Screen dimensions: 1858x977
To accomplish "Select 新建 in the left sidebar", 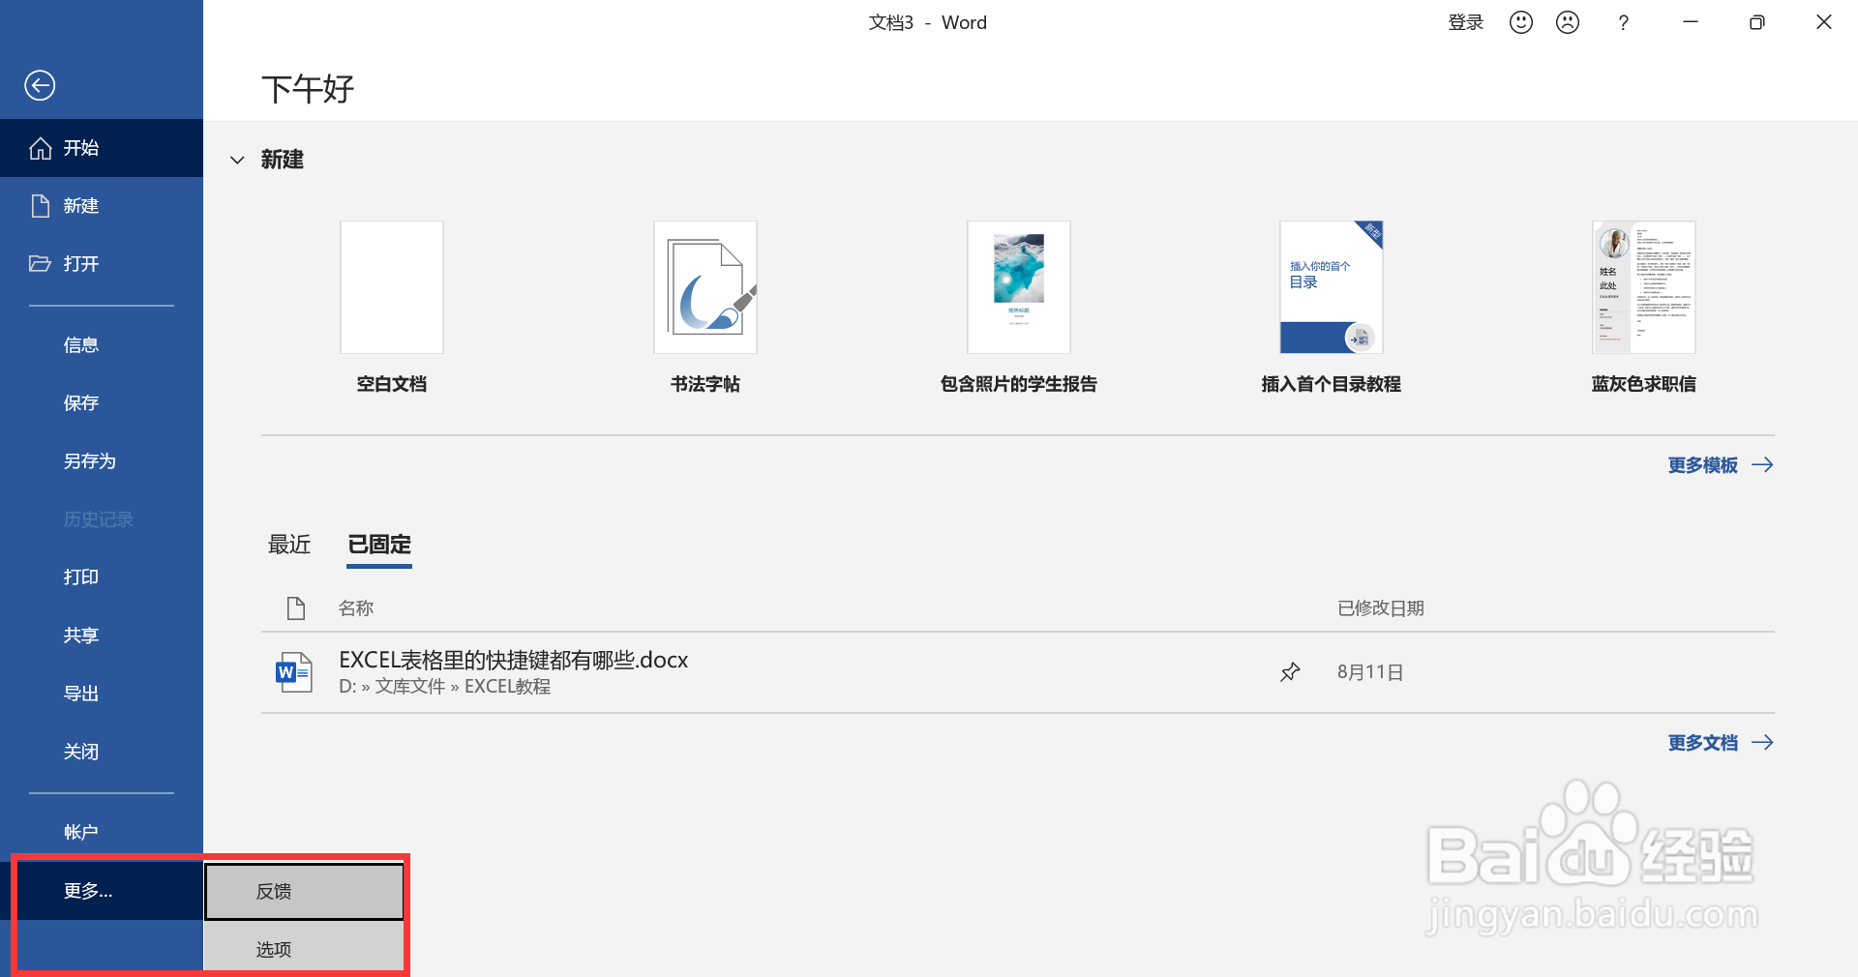I will point(102,206).
